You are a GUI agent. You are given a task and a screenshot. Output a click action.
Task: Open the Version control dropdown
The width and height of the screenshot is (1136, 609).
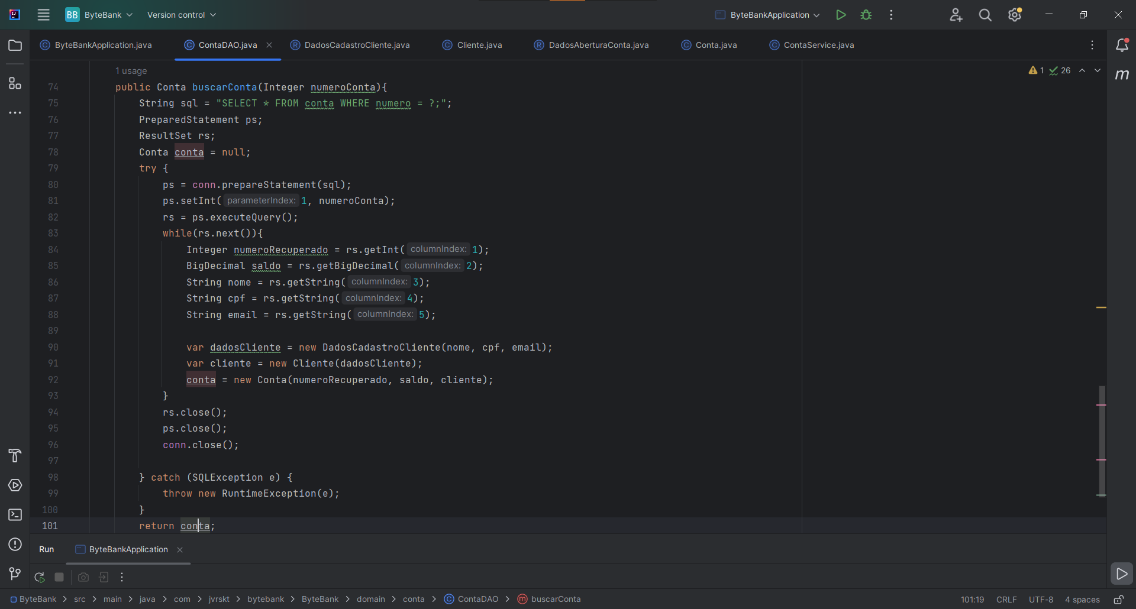tap(182, 15)
